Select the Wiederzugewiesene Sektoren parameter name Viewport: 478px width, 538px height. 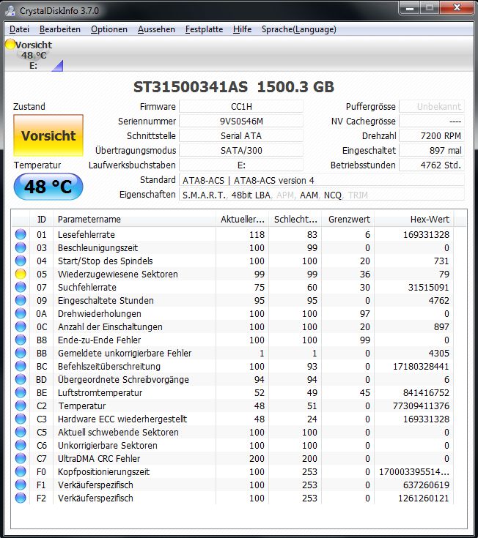pyautogui.click(x=118, y=274)
